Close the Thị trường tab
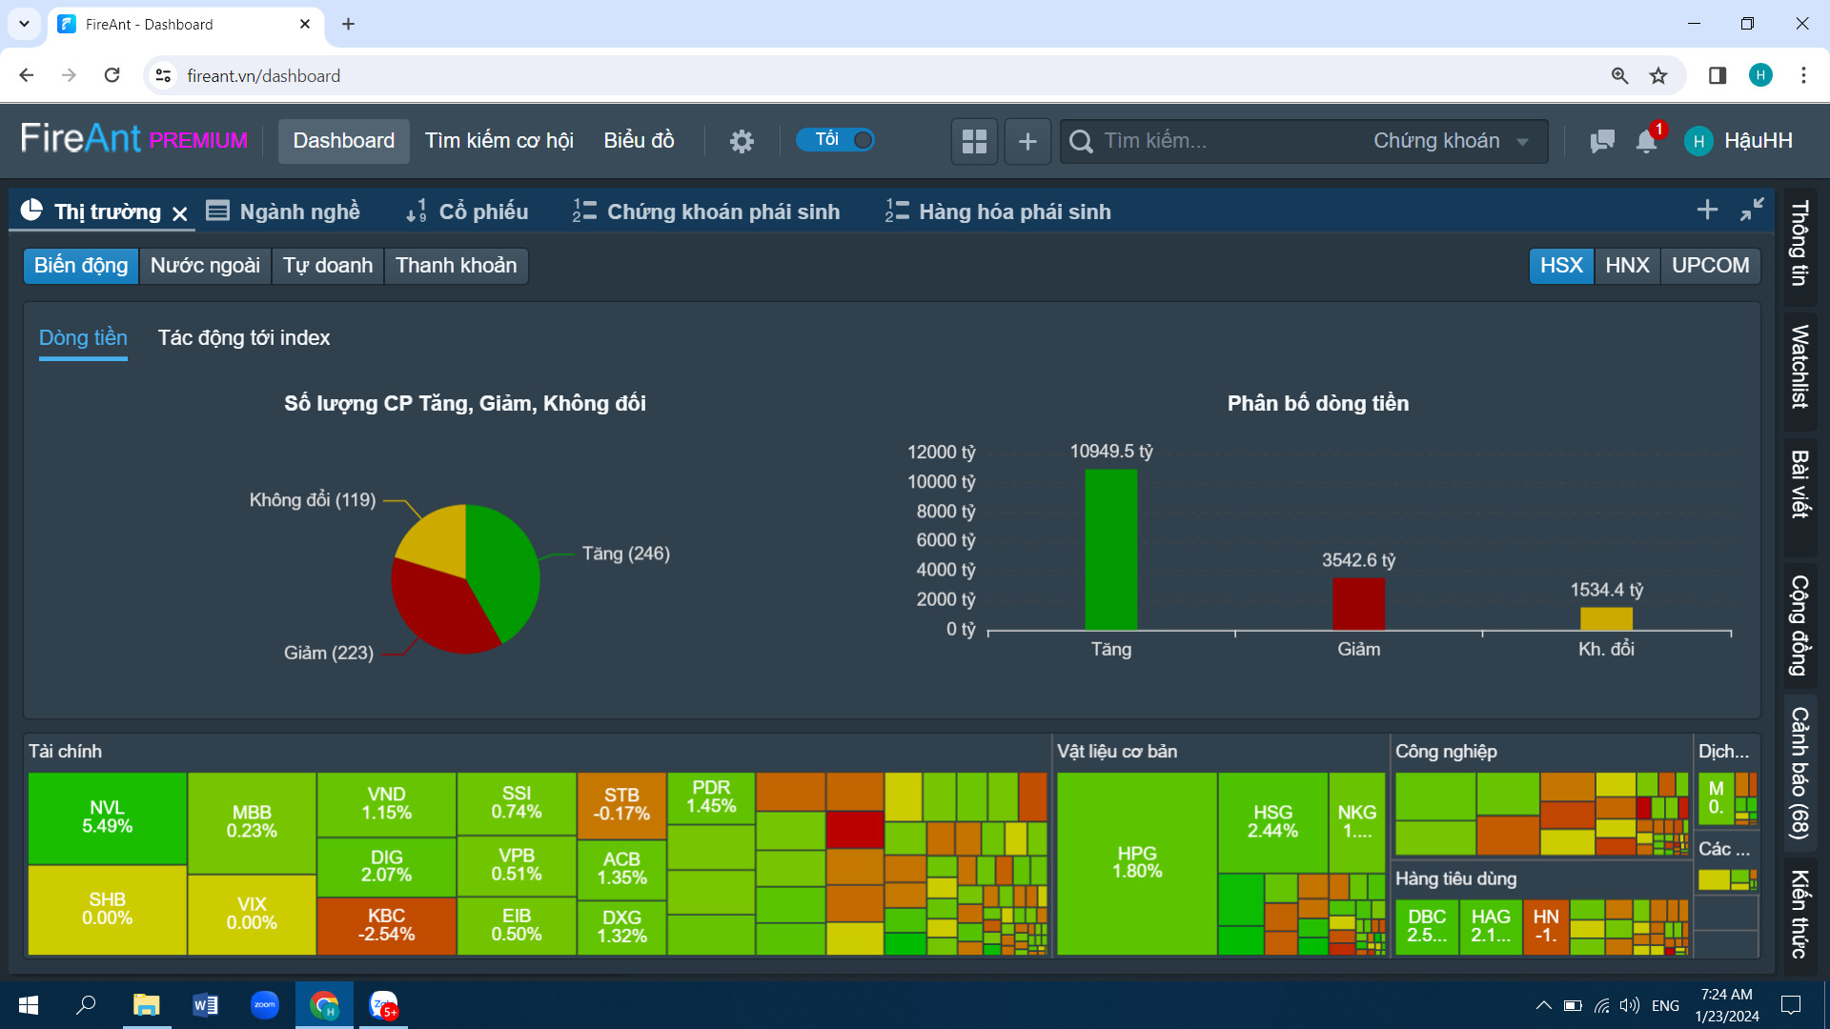Viewport: 1830px width, 1029px height. (179, 213)
